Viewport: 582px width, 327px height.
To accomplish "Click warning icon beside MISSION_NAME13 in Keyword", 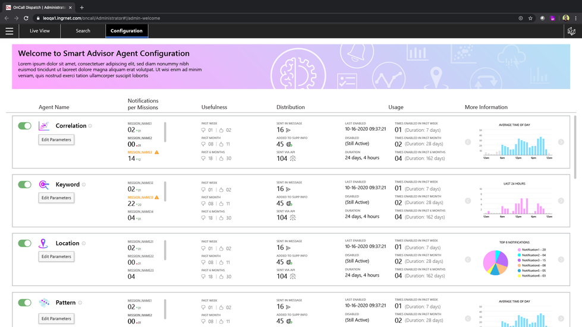I will pyautogui.click(x=156, y=198).
